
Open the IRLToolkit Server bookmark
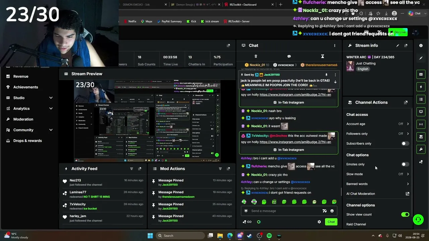coord(236,21)
